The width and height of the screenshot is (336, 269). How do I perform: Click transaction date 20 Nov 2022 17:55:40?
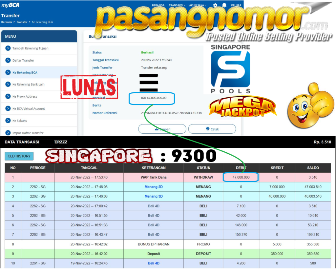(x=156, y=60)
